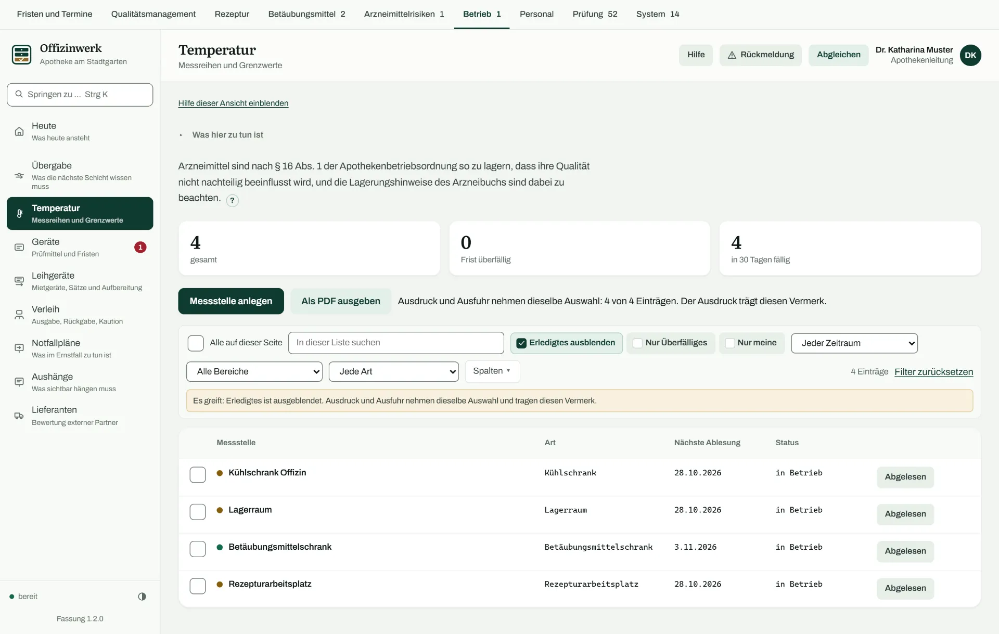Image resolution: width=999 pixels, height=634 pixels.
Task: Toggle the contrast theme icon
Action: point(142,597)
